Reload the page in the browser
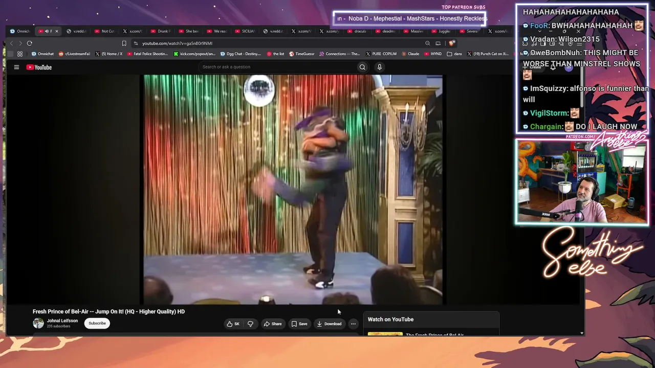This screenshot has width=655, height=368. 30,43
